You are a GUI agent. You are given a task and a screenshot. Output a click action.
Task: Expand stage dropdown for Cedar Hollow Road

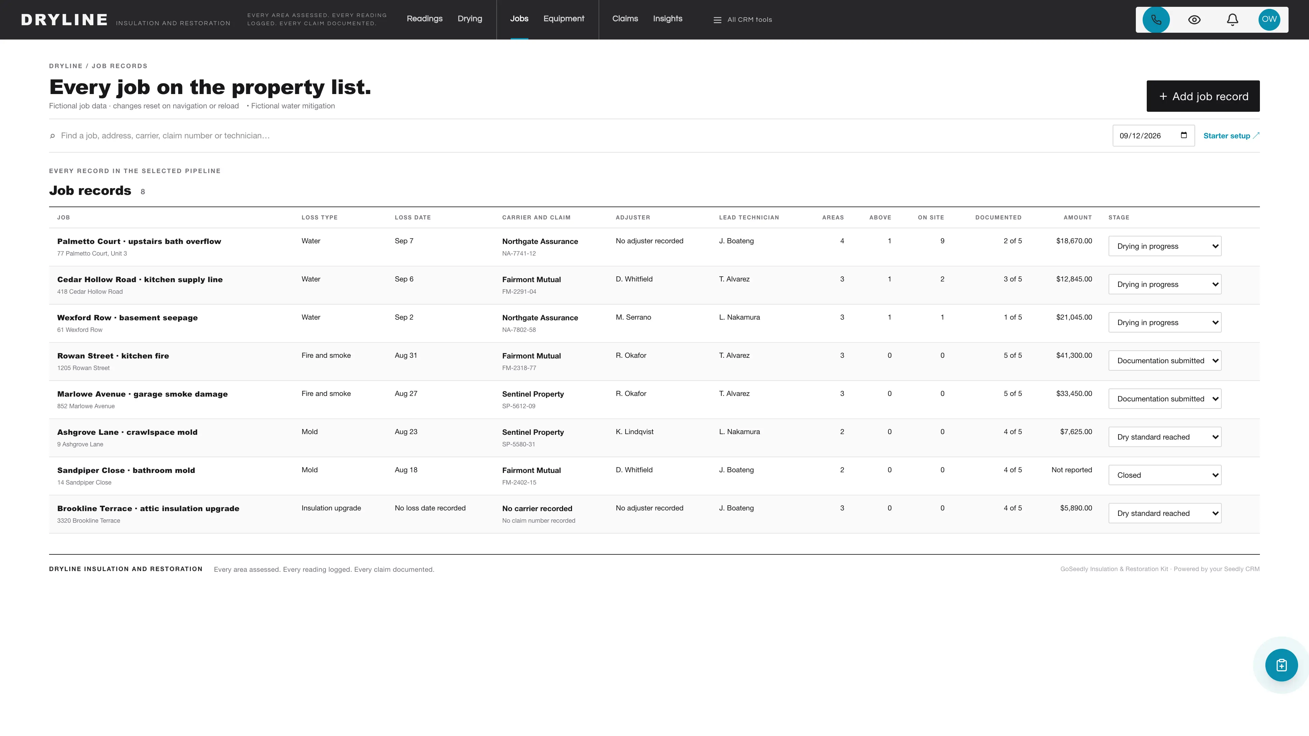[1165, 285]
